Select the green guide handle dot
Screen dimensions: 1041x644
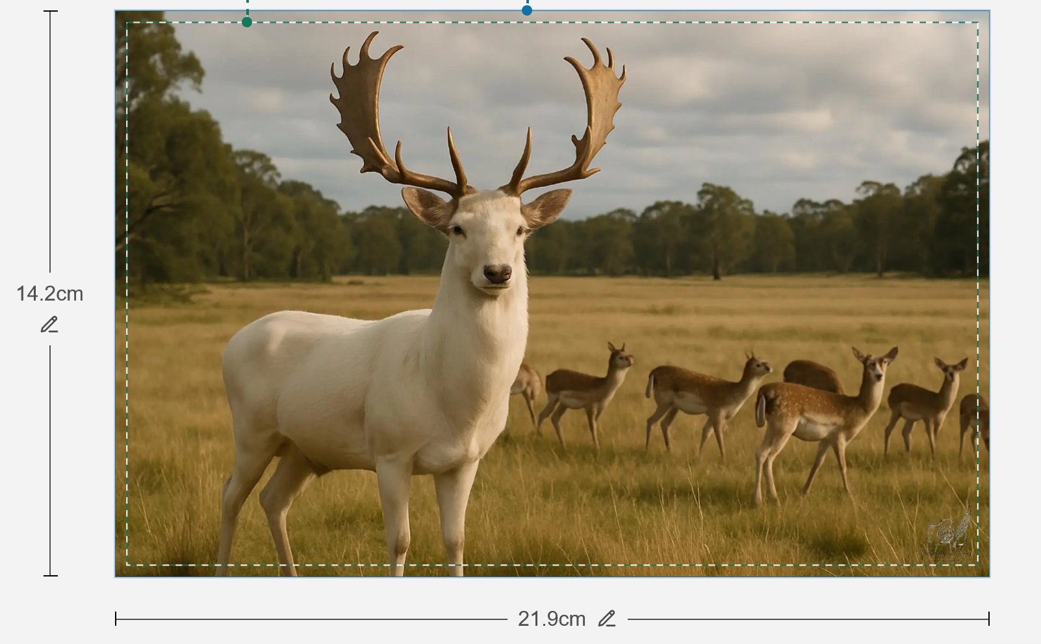(x=247, y=22)
